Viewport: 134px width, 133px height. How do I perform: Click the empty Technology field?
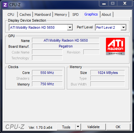click(47, 58)
